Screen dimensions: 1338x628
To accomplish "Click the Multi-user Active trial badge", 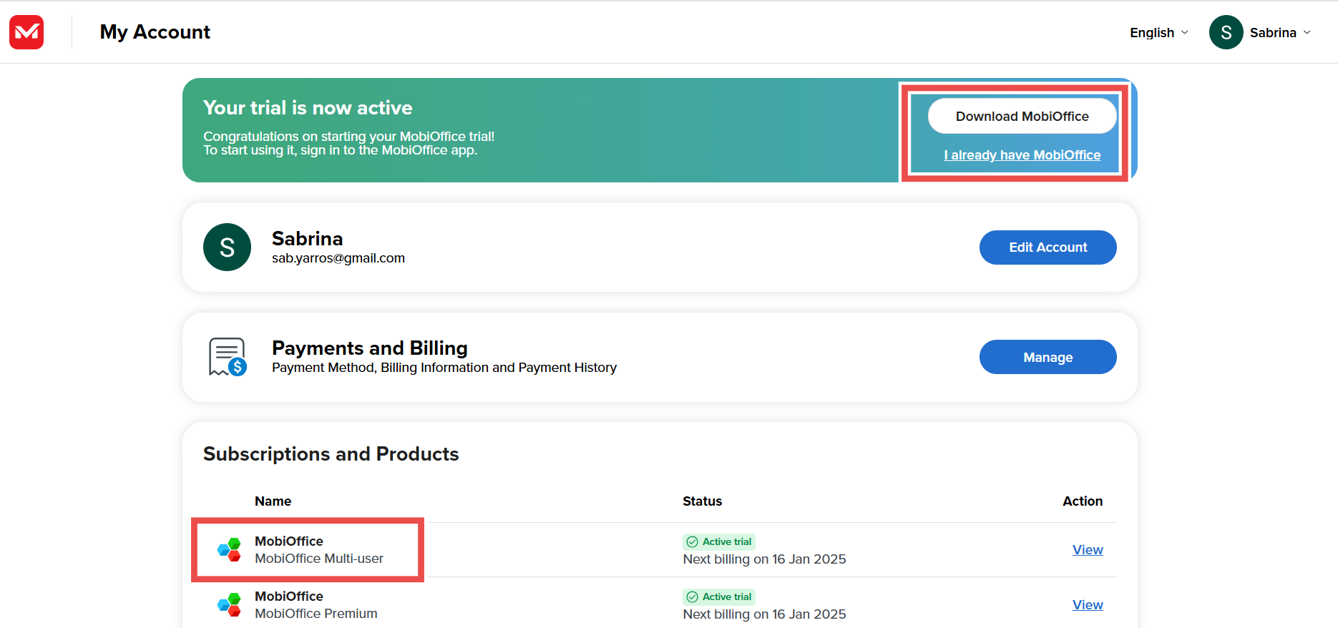I will pos(719,541).
